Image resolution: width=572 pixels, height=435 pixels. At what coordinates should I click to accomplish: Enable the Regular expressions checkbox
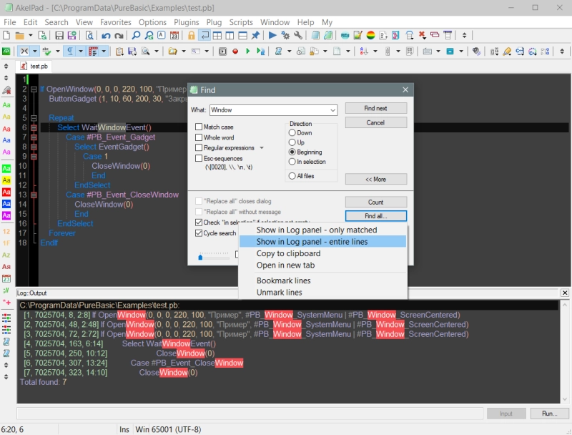[199, 148]
